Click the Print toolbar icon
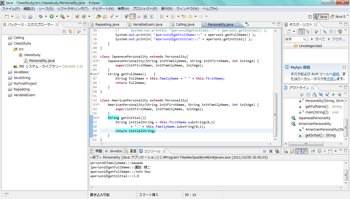The image size is (350, 199). 30,16
